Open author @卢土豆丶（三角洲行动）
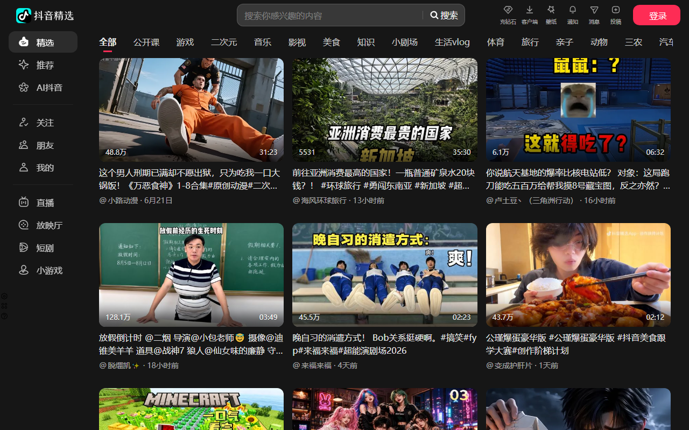 [x=532, y=200]
